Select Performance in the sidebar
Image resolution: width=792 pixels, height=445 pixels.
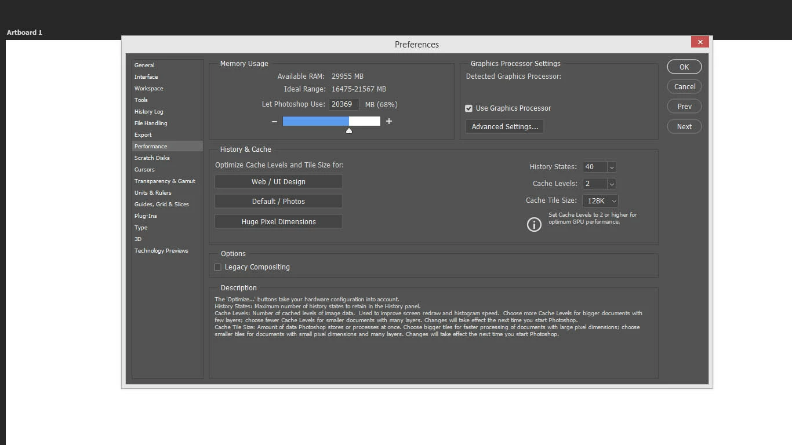click(168, 147)
